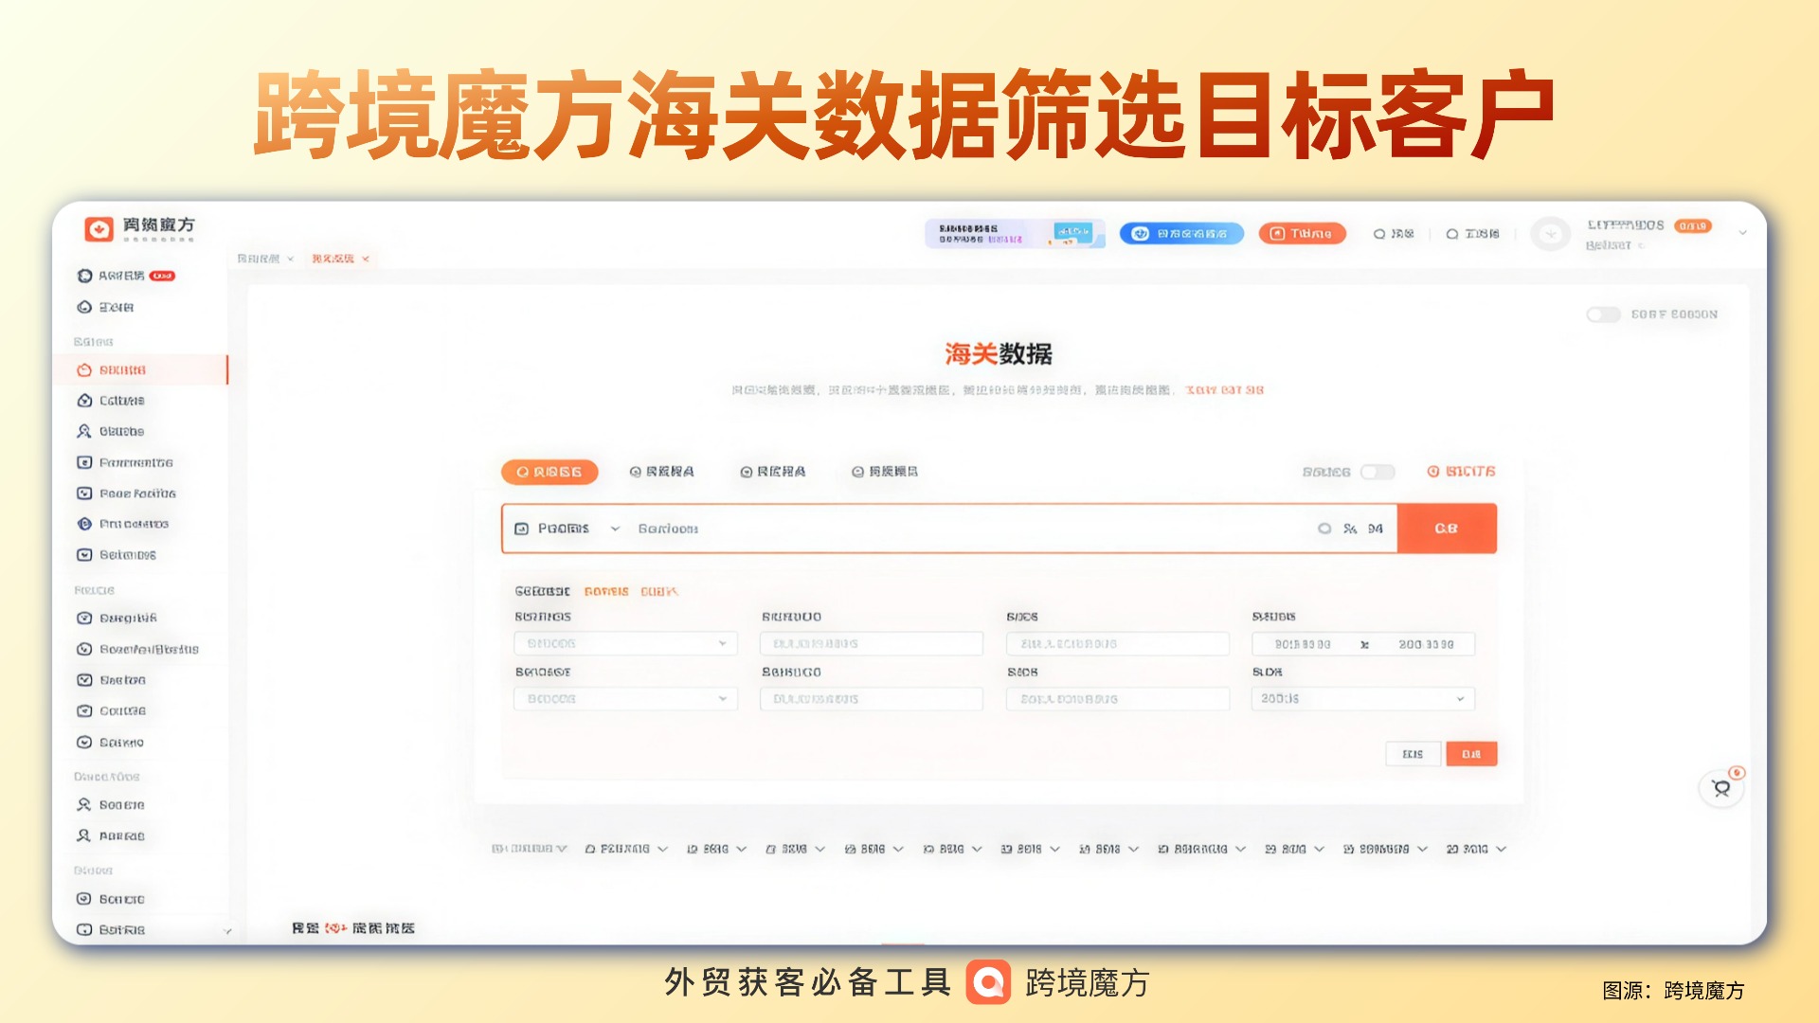
Task: Click the orange link in the text under 海关数据
Action: [1223, 389]
